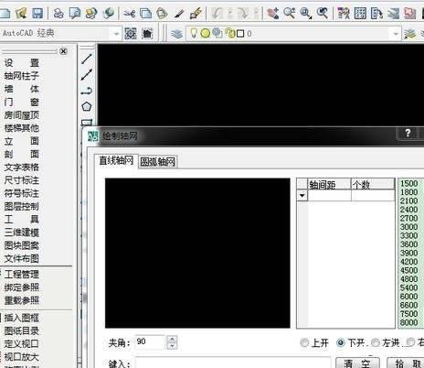The image size is (424, 368).
Task: Expand the layer list dropdown arrow
Action: click(x=396, y=34)
